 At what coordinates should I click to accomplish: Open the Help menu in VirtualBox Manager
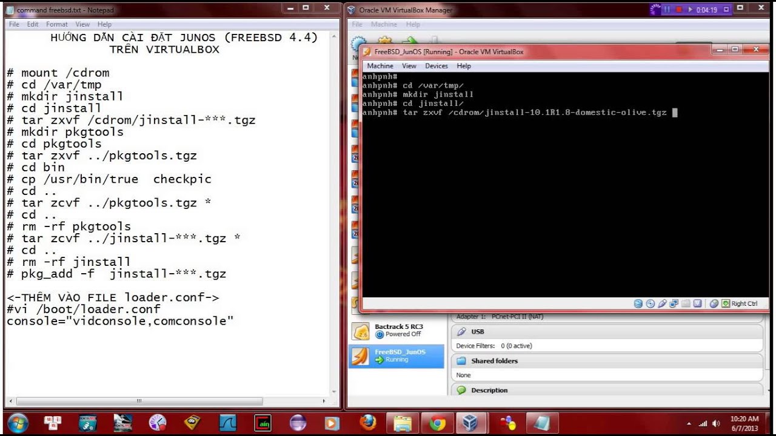413,24
